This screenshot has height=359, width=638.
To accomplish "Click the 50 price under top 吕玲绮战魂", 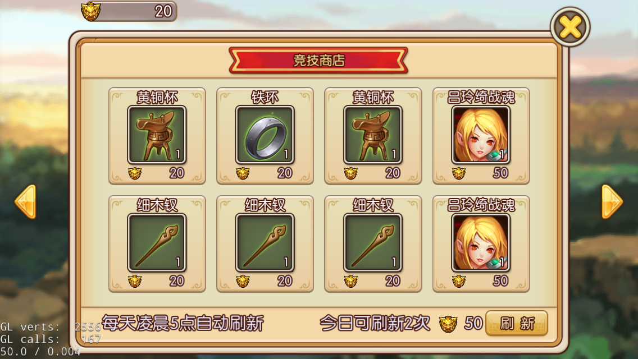I will (500, 173).
